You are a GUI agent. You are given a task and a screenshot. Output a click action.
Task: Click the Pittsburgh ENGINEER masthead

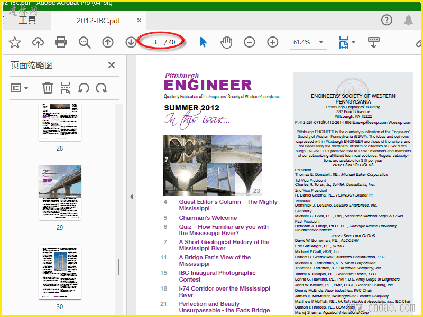pos(208,82)
